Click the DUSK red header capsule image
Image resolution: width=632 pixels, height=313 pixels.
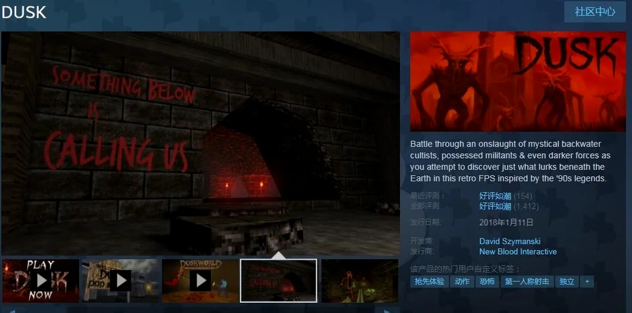tap(518, 82)
